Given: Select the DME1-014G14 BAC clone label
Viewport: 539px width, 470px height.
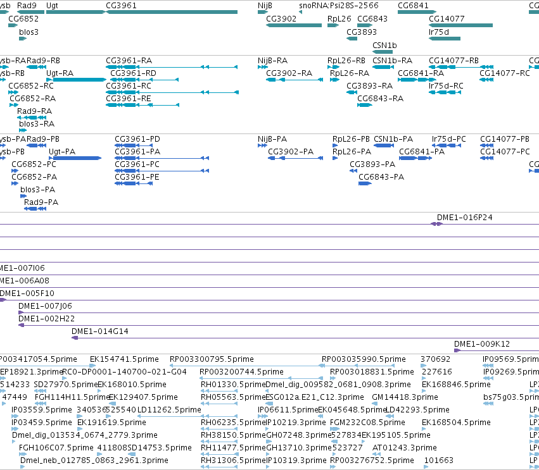Looking at the screenshot, I should 99,331.
